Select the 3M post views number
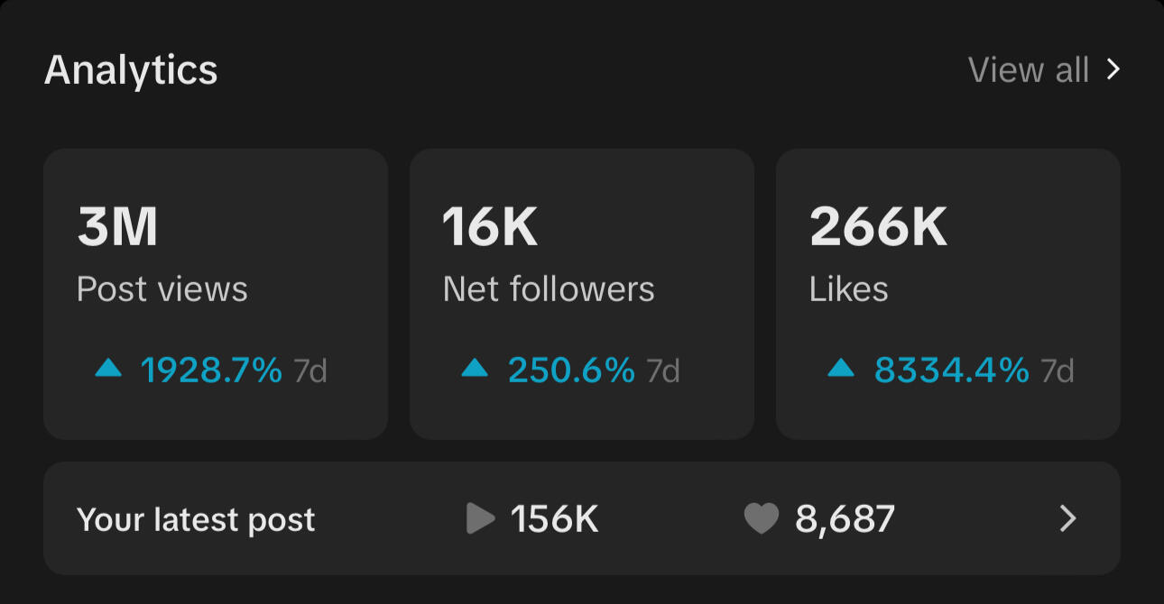 117,227
